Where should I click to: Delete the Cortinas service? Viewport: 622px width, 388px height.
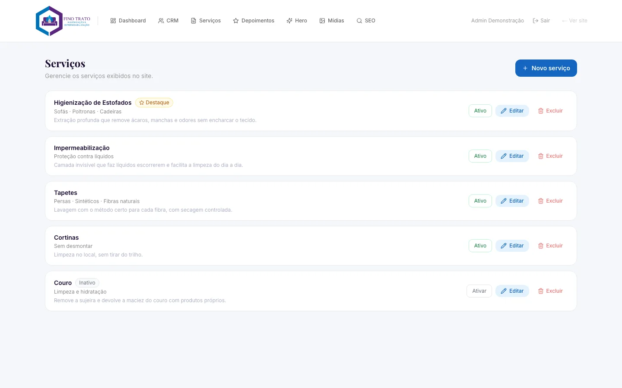550,246
